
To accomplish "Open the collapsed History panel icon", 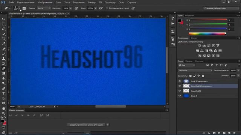I will click(173, 18).
